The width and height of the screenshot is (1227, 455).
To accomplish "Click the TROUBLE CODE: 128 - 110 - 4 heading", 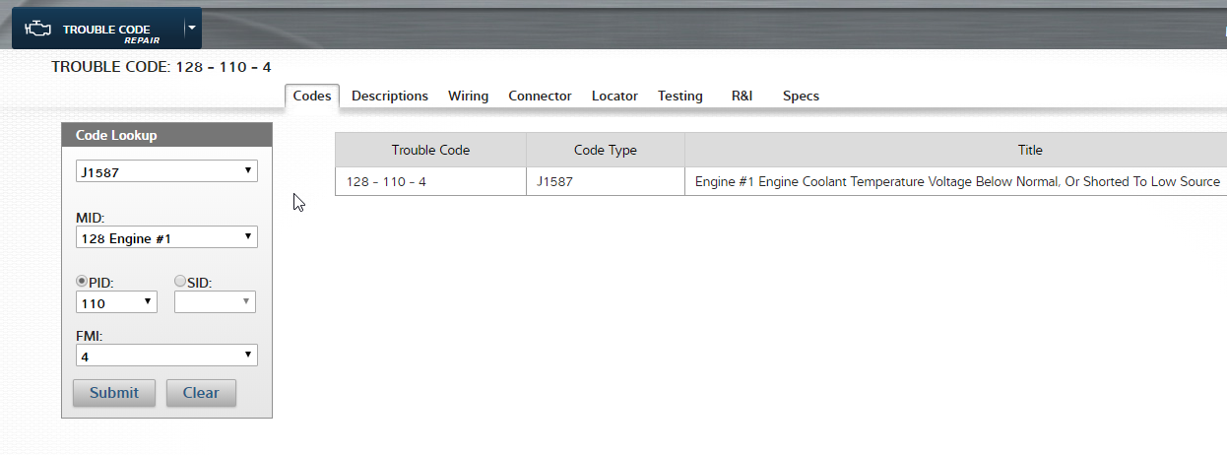I will (x=161, y=67).
